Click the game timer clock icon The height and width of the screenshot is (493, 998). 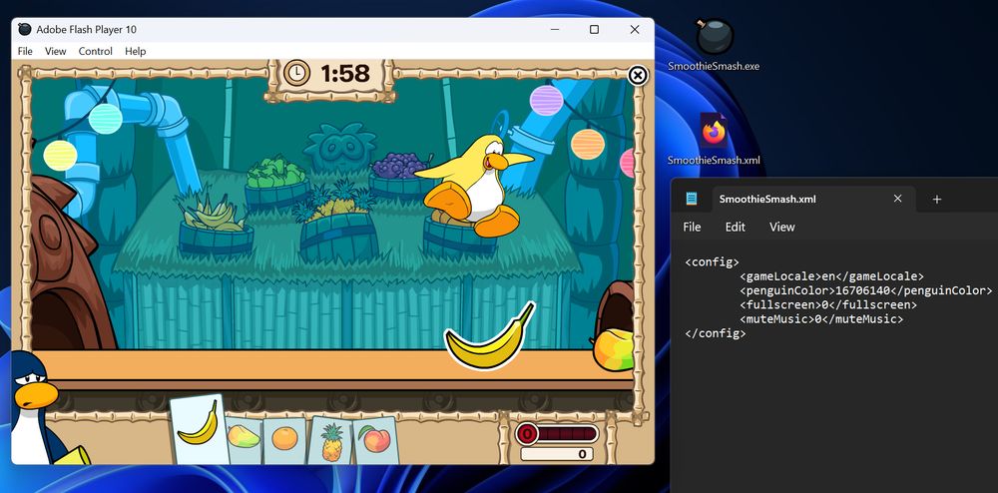click(296, 73)
